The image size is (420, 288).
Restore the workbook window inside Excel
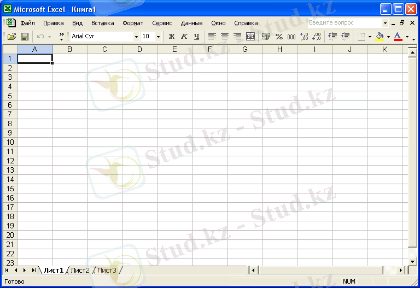(402, 23)
